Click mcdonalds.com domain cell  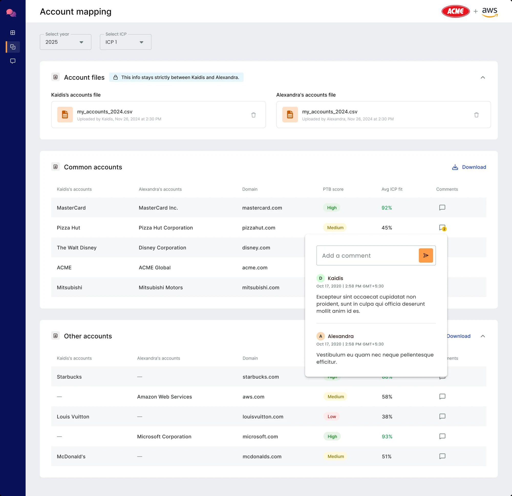tap(262, 456)
